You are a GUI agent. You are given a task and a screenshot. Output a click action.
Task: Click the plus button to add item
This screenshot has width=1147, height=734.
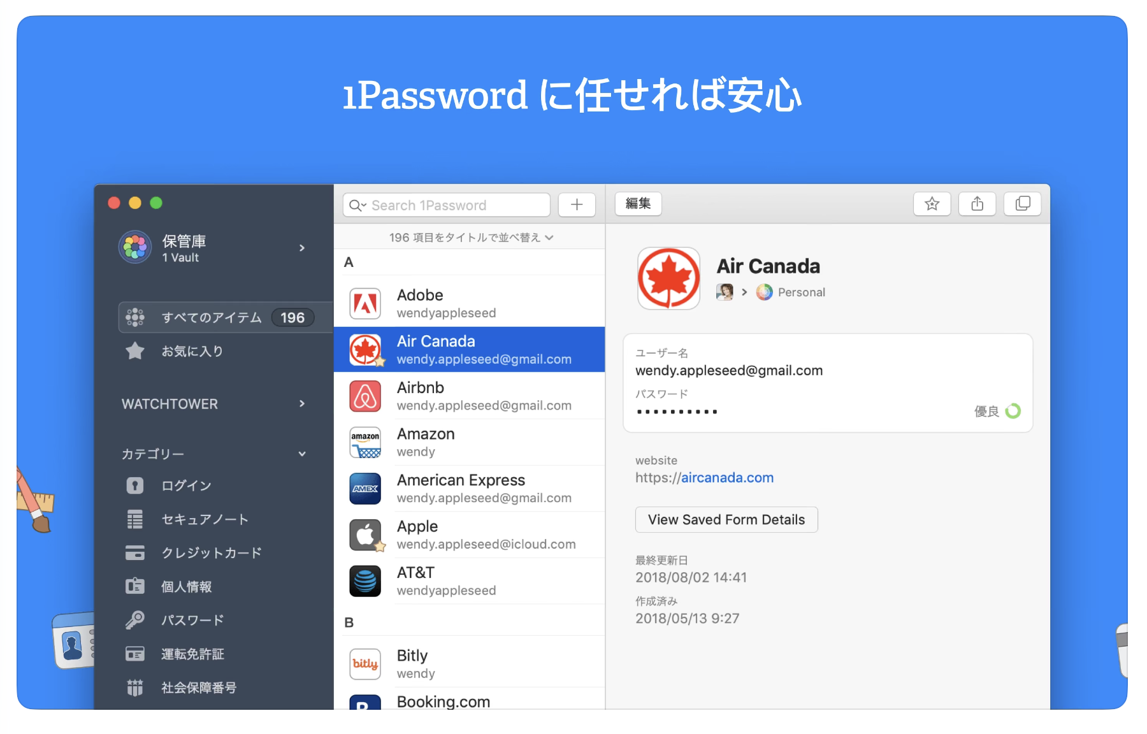point(577,205)
